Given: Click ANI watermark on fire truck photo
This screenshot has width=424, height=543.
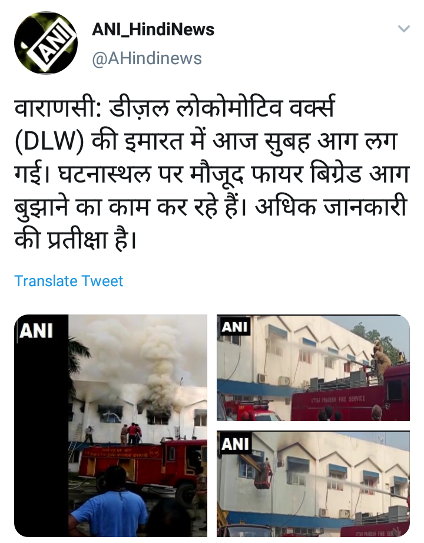Looking at the screenshot, I should tap(235, 327).
